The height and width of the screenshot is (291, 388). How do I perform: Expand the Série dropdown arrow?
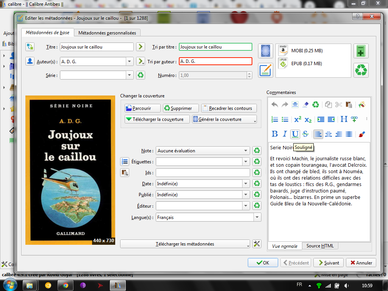(x=130, y=75)
